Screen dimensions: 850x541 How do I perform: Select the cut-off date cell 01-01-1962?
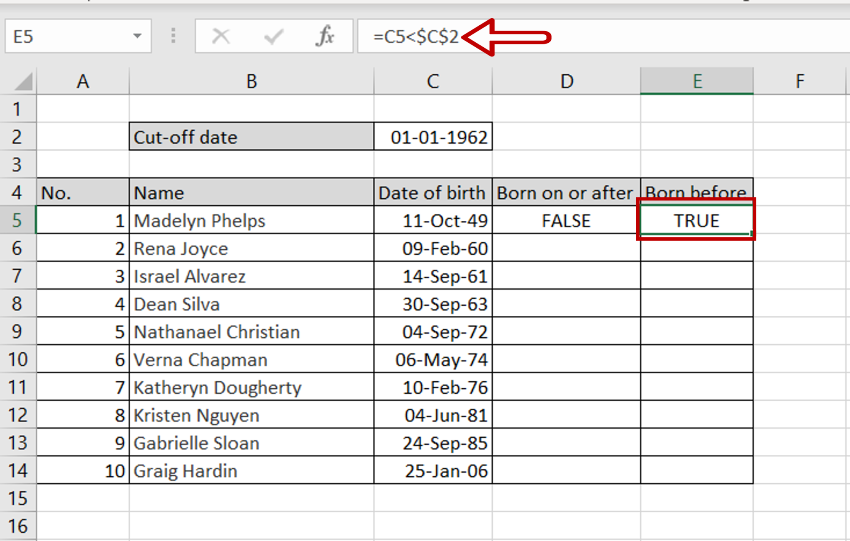(x=432, y=137)
